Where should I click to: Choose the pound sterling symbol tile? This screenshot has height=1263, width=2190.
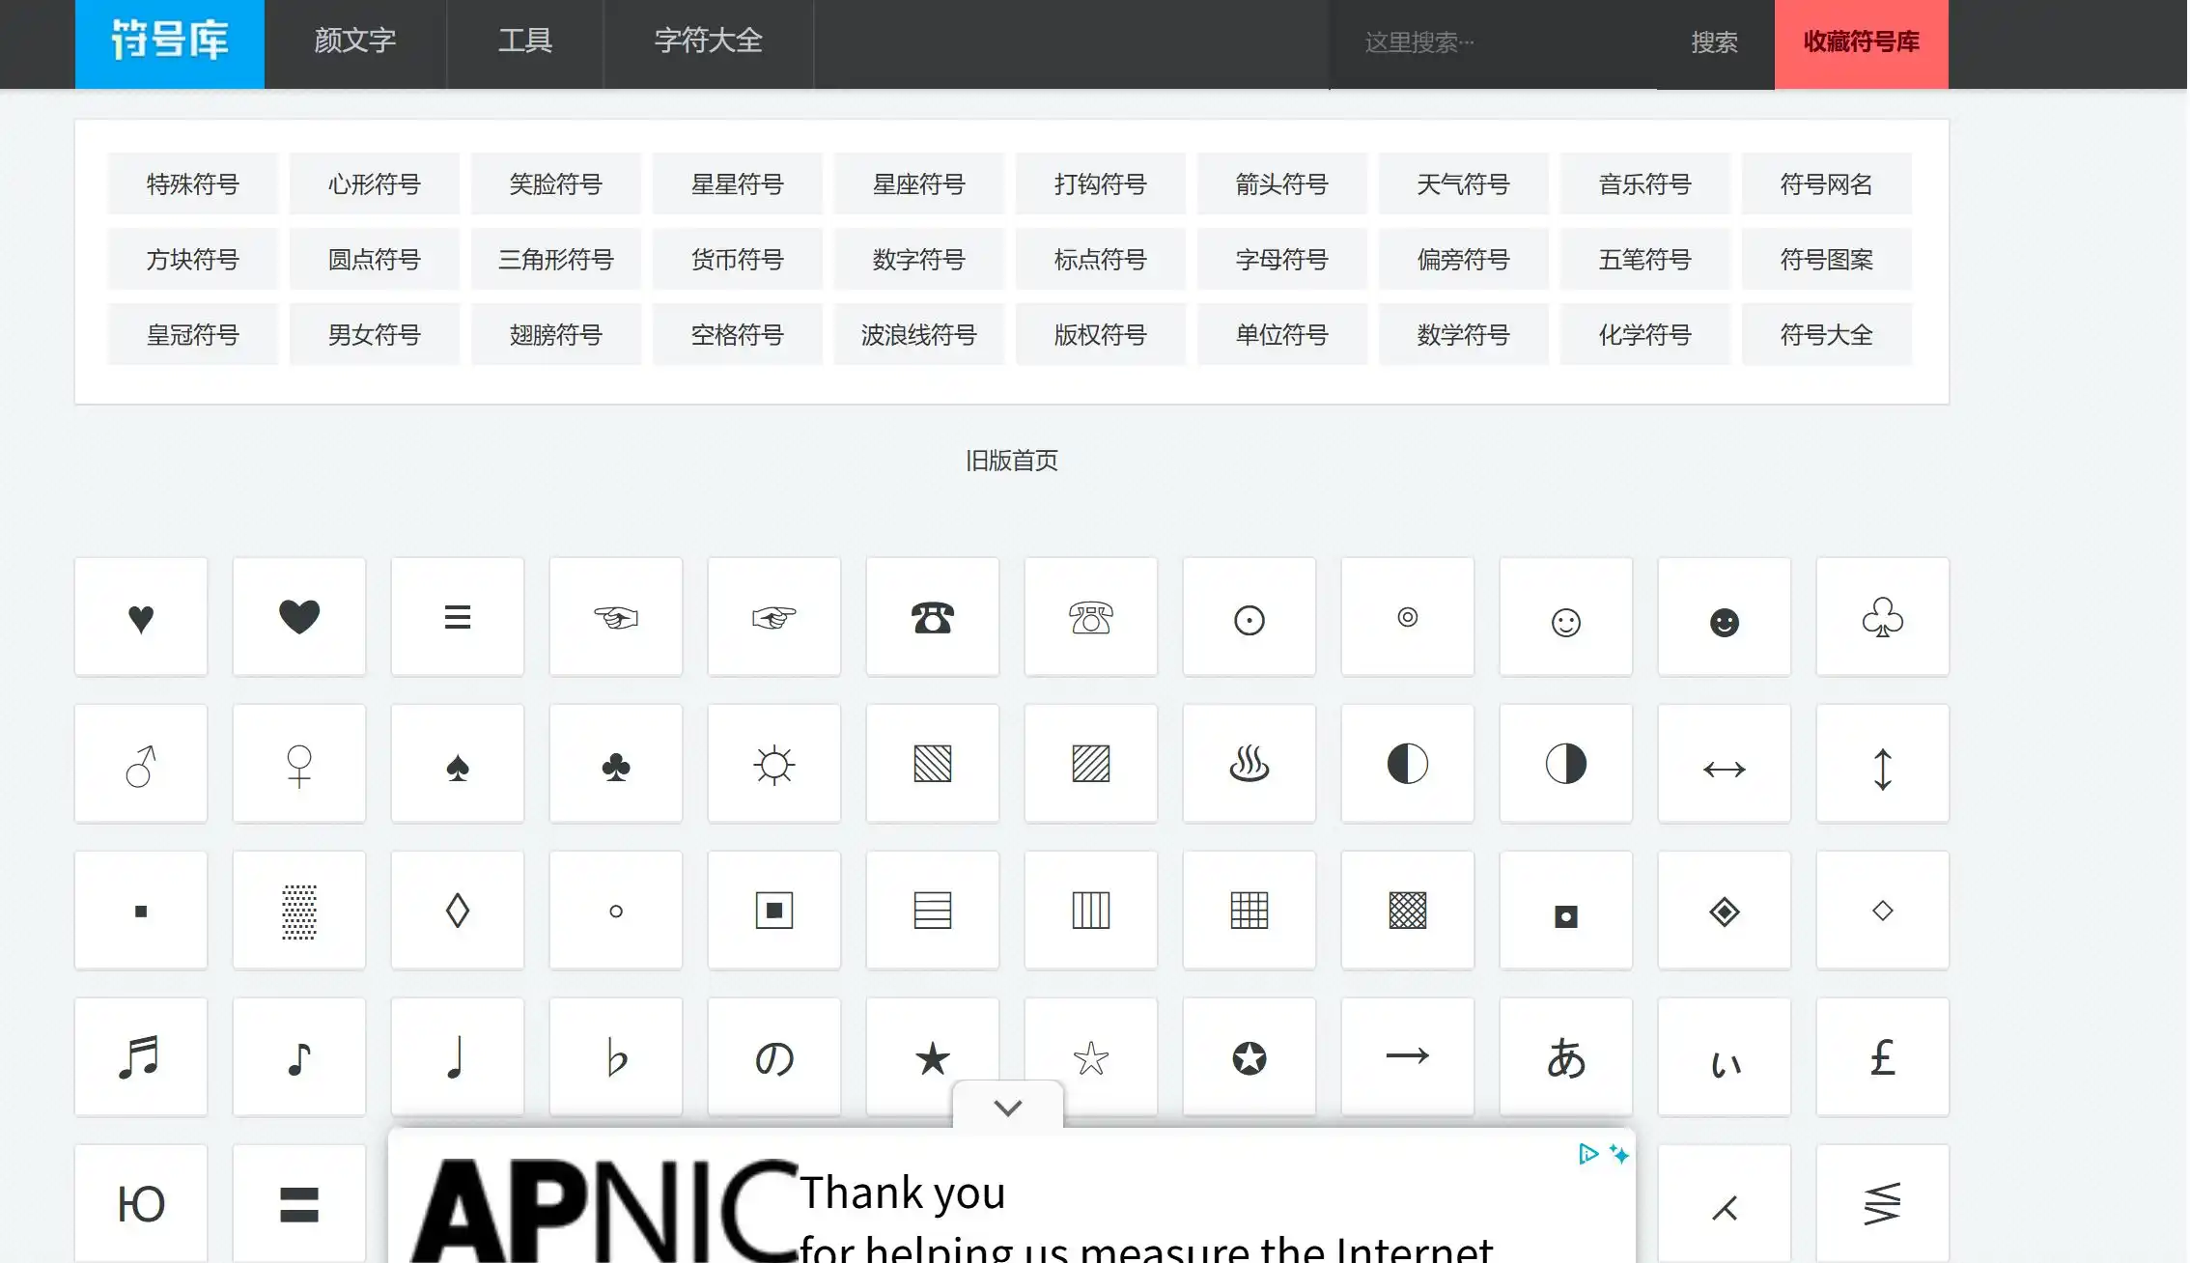pos(1883,1057)
